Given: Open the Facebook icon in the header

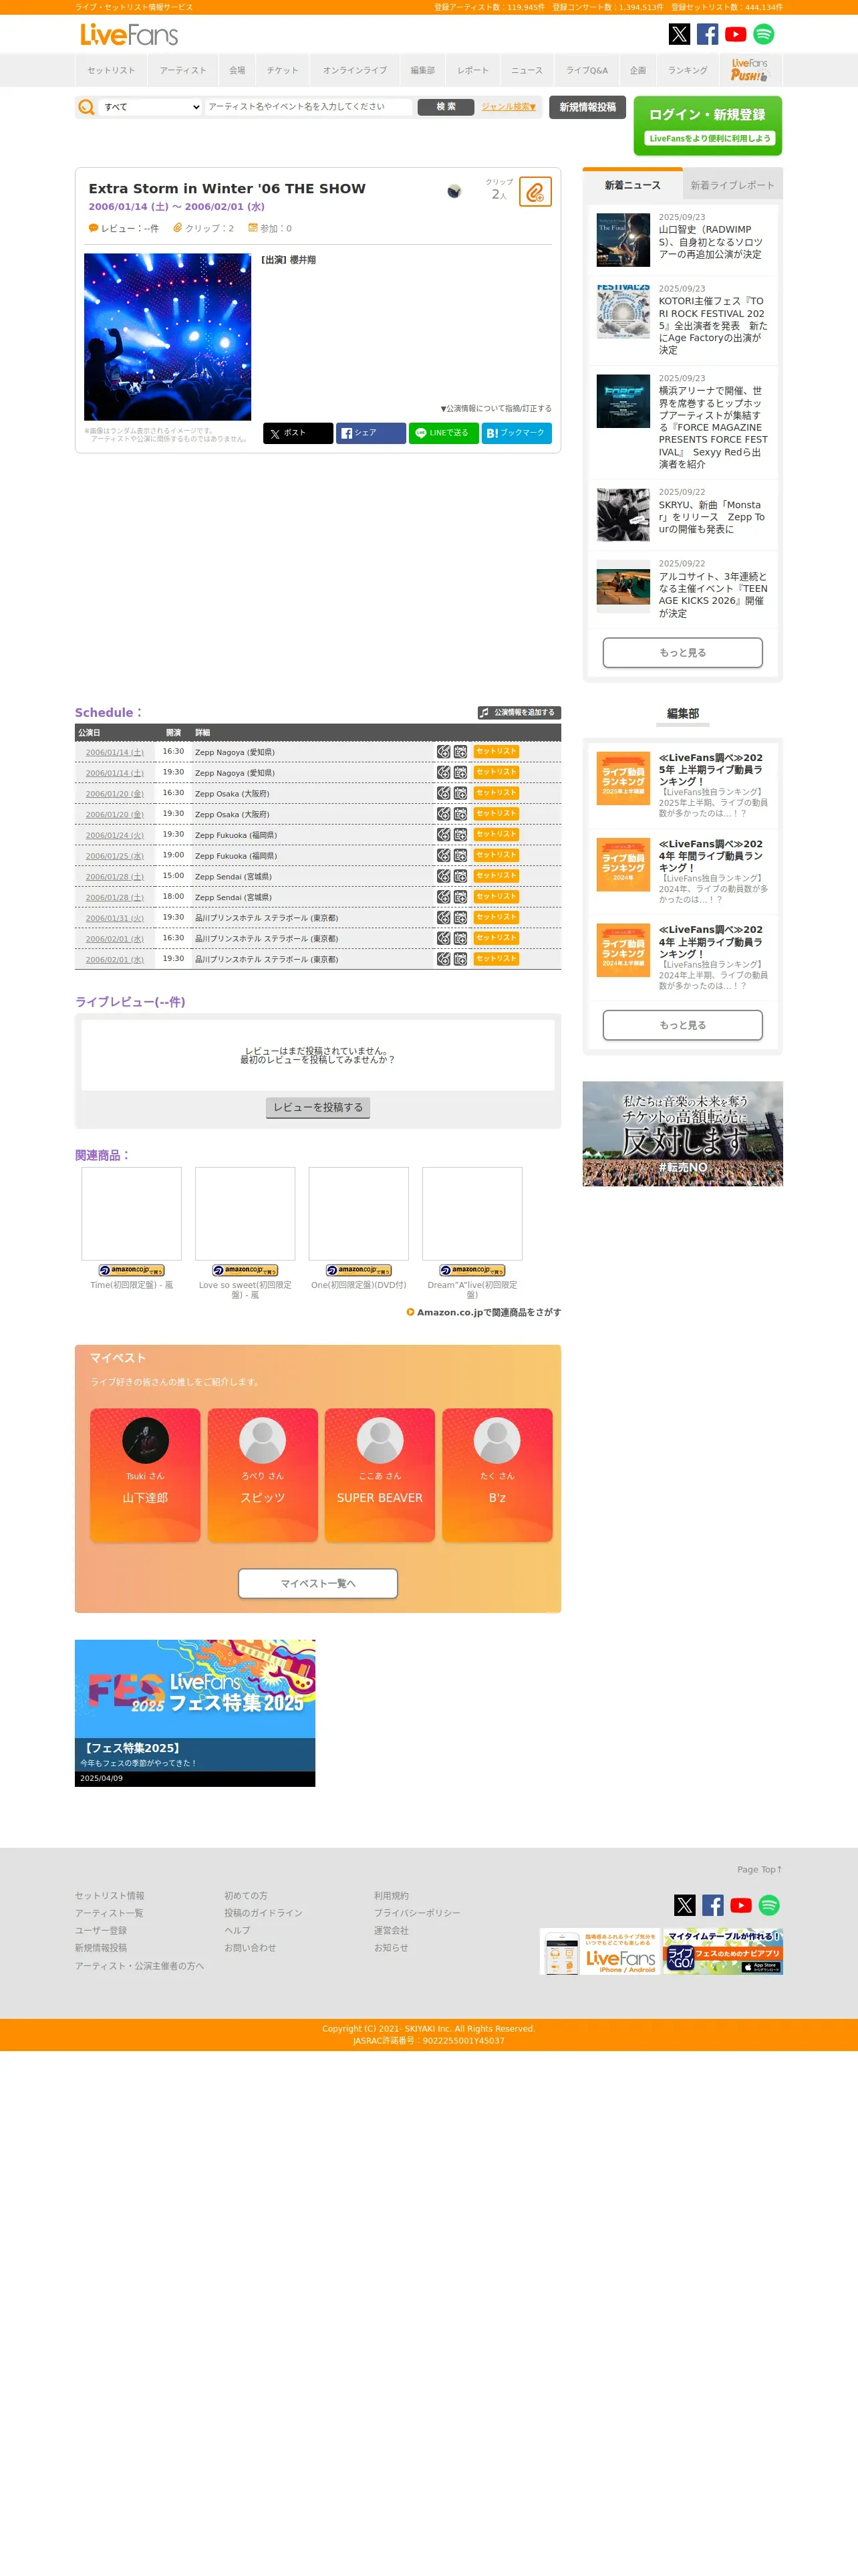Looking at the screenshot, I should tap(707, 34).
